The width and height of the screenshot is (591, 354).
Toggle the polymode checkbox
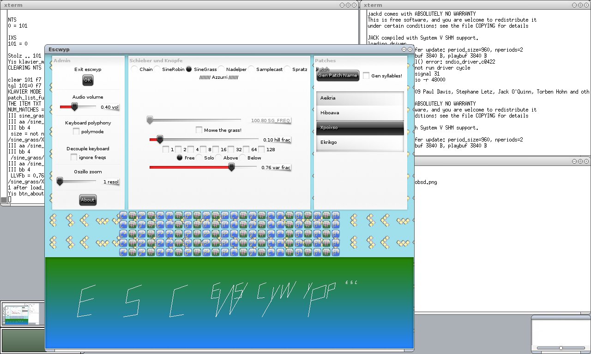coord(76,132)
